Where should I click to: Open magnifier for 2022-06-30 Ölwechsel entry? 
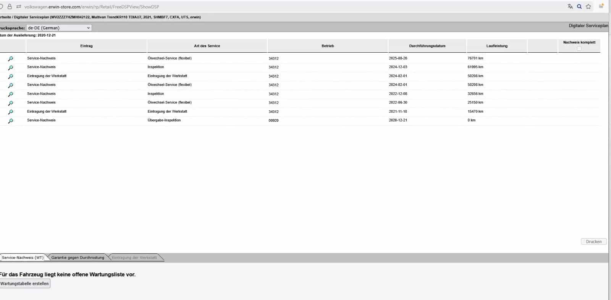[x=11, y=103]
